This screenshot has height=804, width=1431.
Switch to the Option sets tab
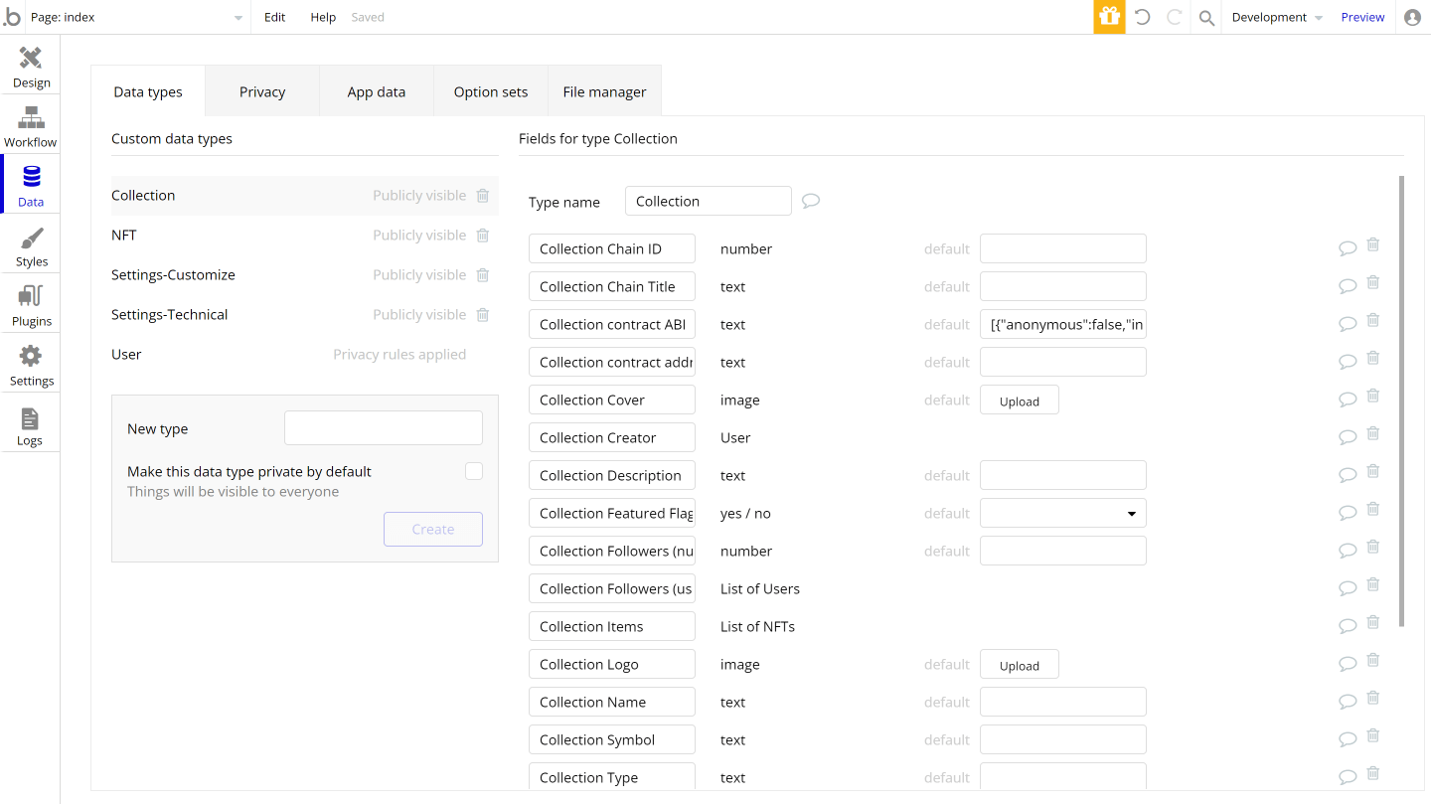(490, 90)
